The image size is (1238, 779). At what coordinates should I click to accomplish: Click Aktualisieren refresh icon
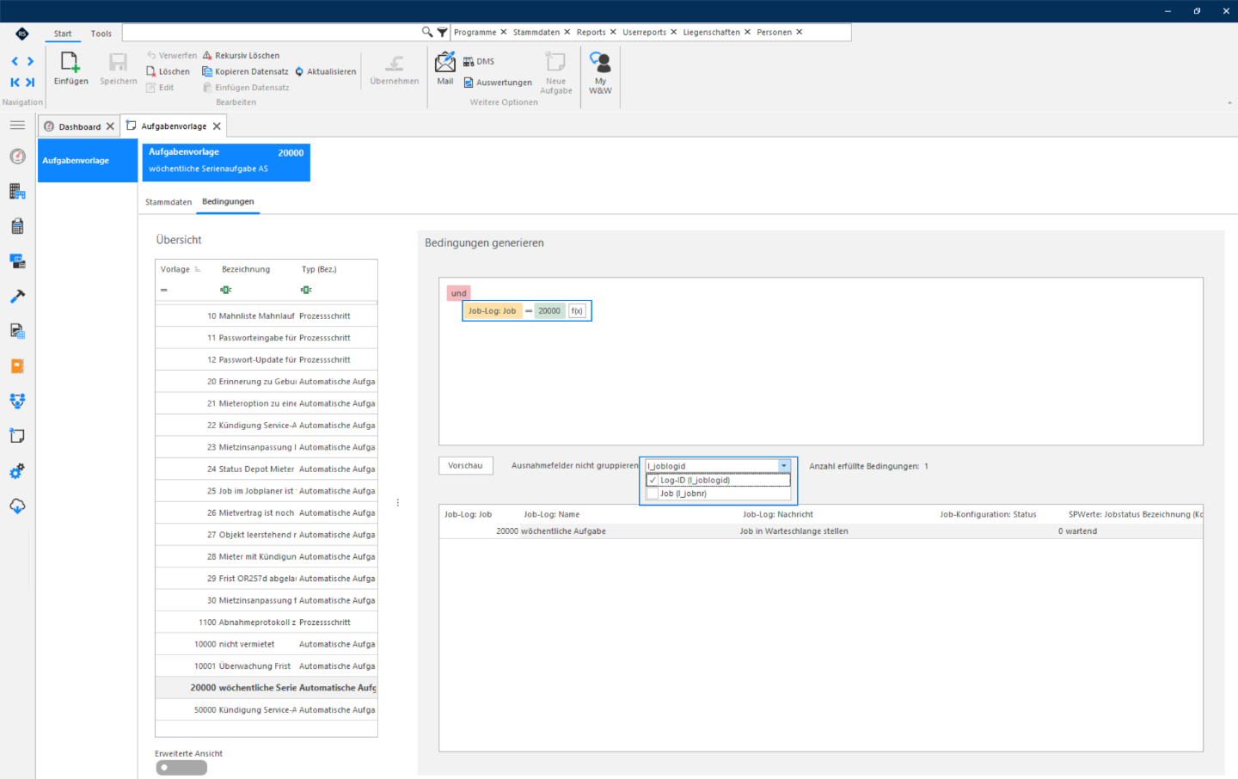(299, 71)
